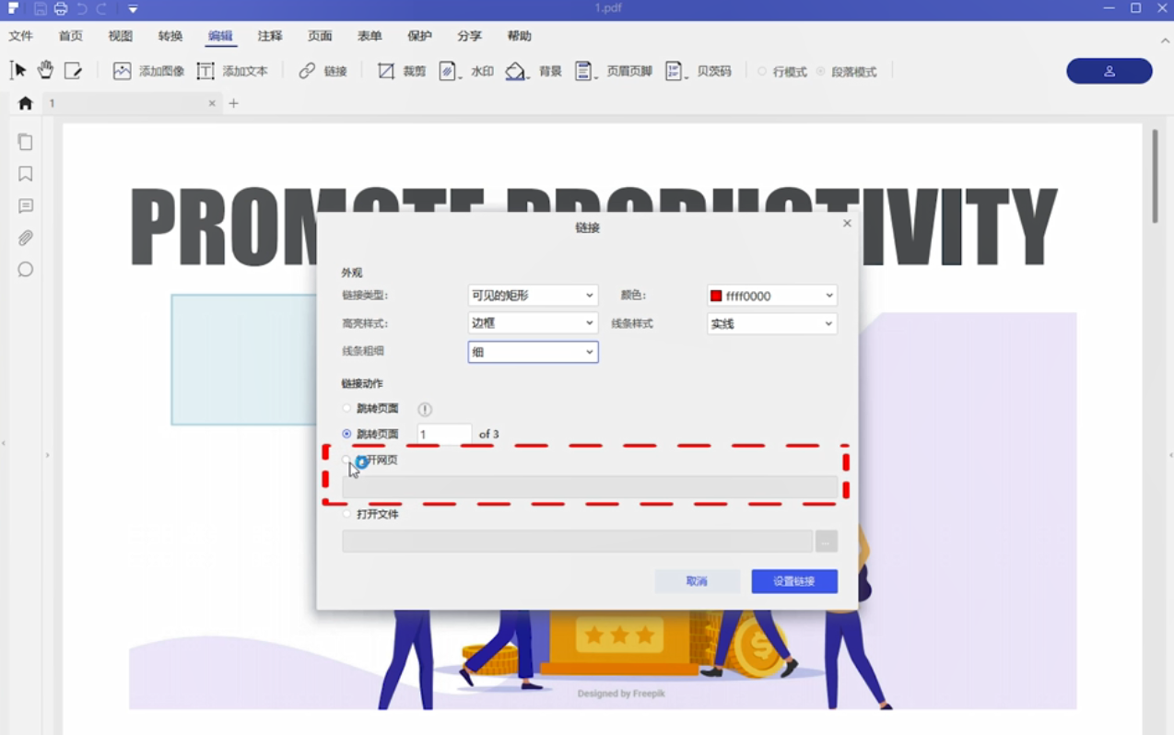
Task: Switch to the 转换 tab
Action: pyautogui.click(x=170, y=36)
